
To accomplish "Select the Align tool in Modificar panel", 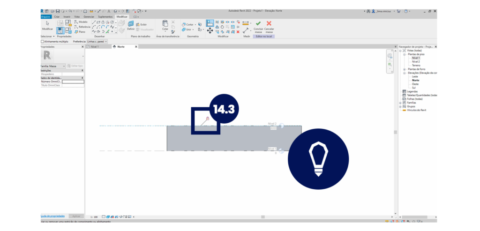I will click(x=210, y=23).
